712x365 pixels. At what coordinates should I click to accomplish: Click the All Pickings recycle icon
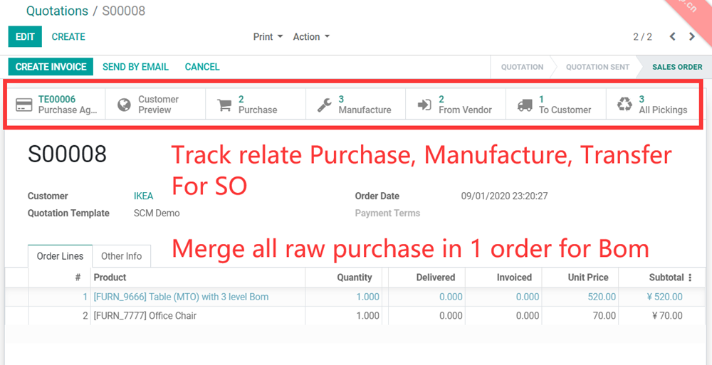coord(624,105)
